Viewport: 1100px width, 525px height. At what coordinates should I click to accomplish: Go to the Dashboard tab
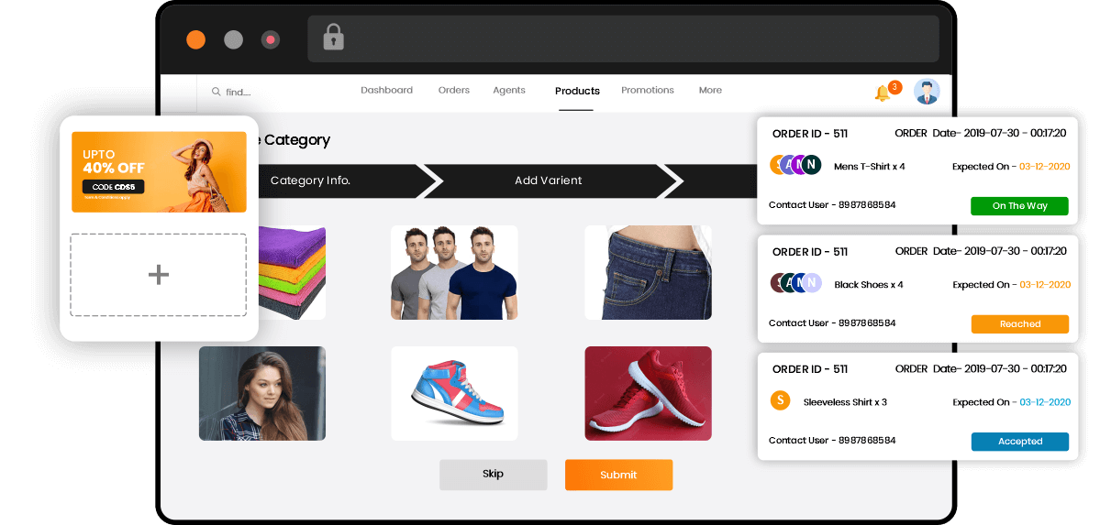pyautogui.click(x=386, y=91)
